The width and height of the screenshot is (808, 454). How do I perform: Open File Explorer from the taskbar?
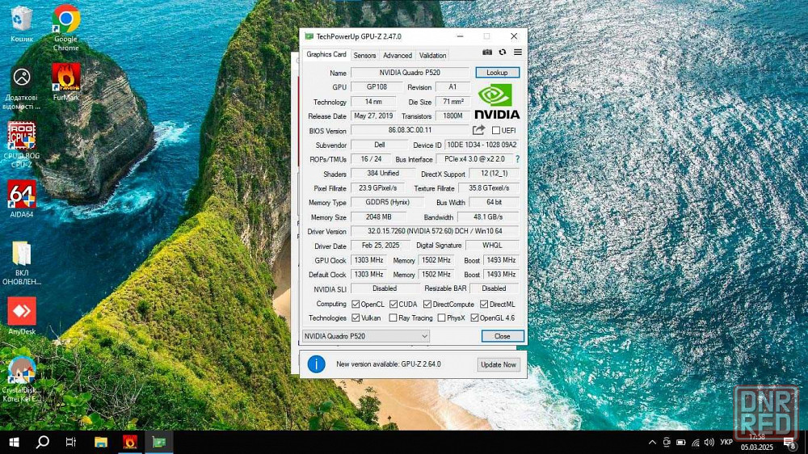click(x=101, y=442)
